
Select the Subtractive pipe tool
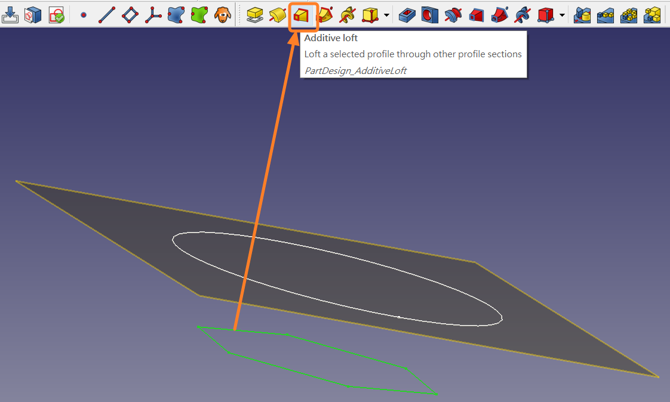pyautogui.click(x=499, y=16)
